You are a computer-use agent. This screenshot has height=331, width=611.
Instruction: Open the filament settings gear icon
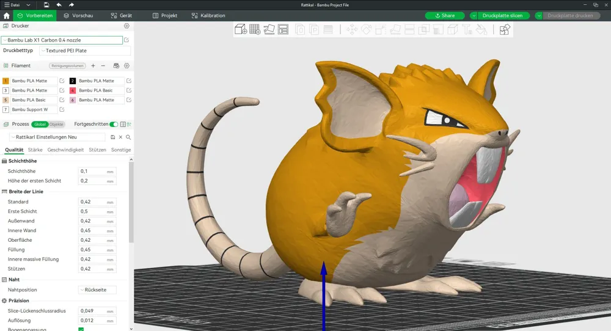coord(126,66)
